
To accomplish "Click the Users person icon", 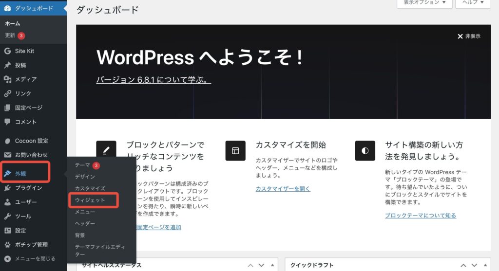I will (x=7, y=202).
